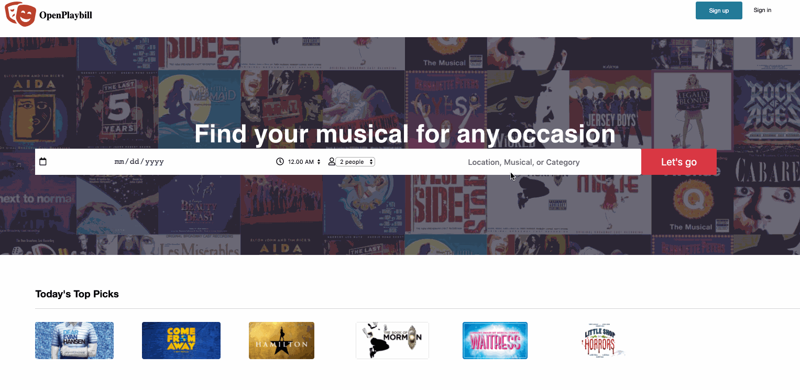Click the OpenPlaybill site name text
This screenshot has height=390, width=800.
[x=65, y=15]
